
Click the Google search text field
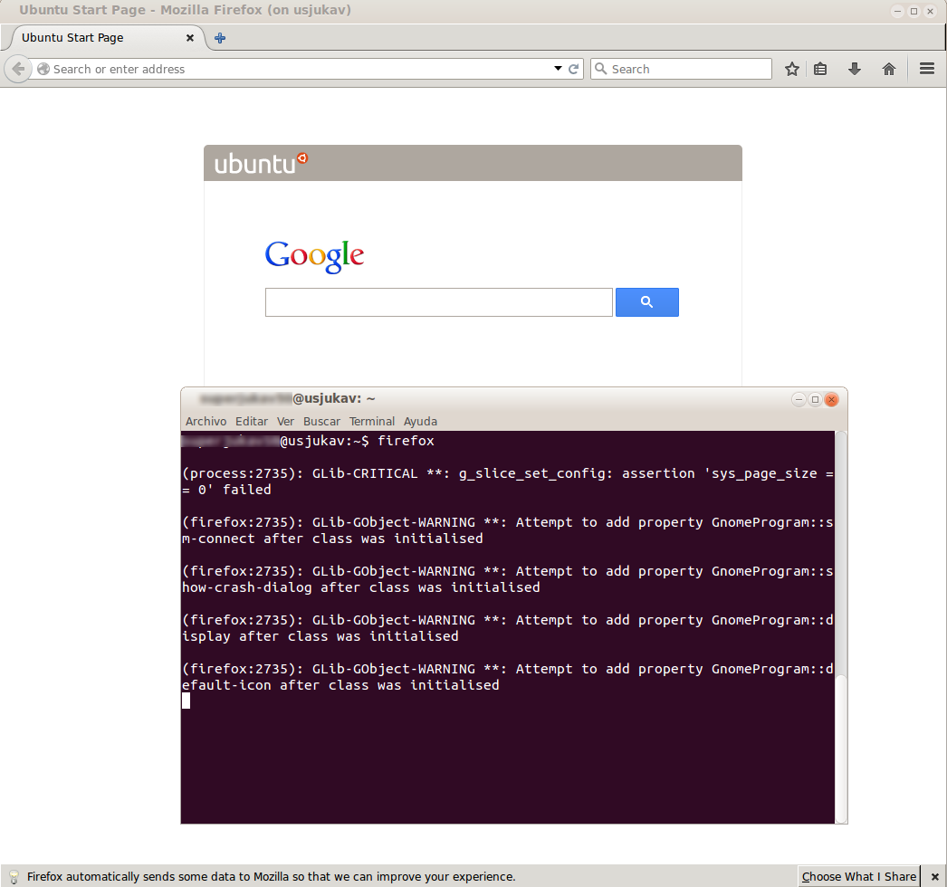tap(438, 302)
